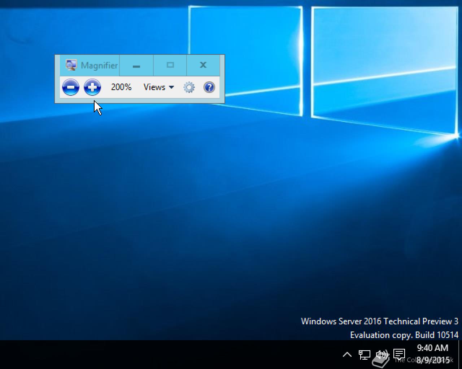Open the Action Center notifications icon
The height and width of the screenshot is (369, 462).
pos(399,355)
